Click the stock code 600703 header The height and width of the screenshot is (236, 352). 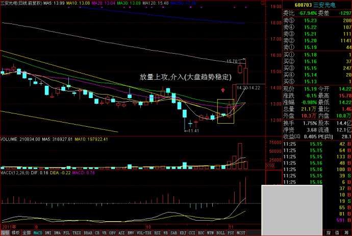pos(303,5)
